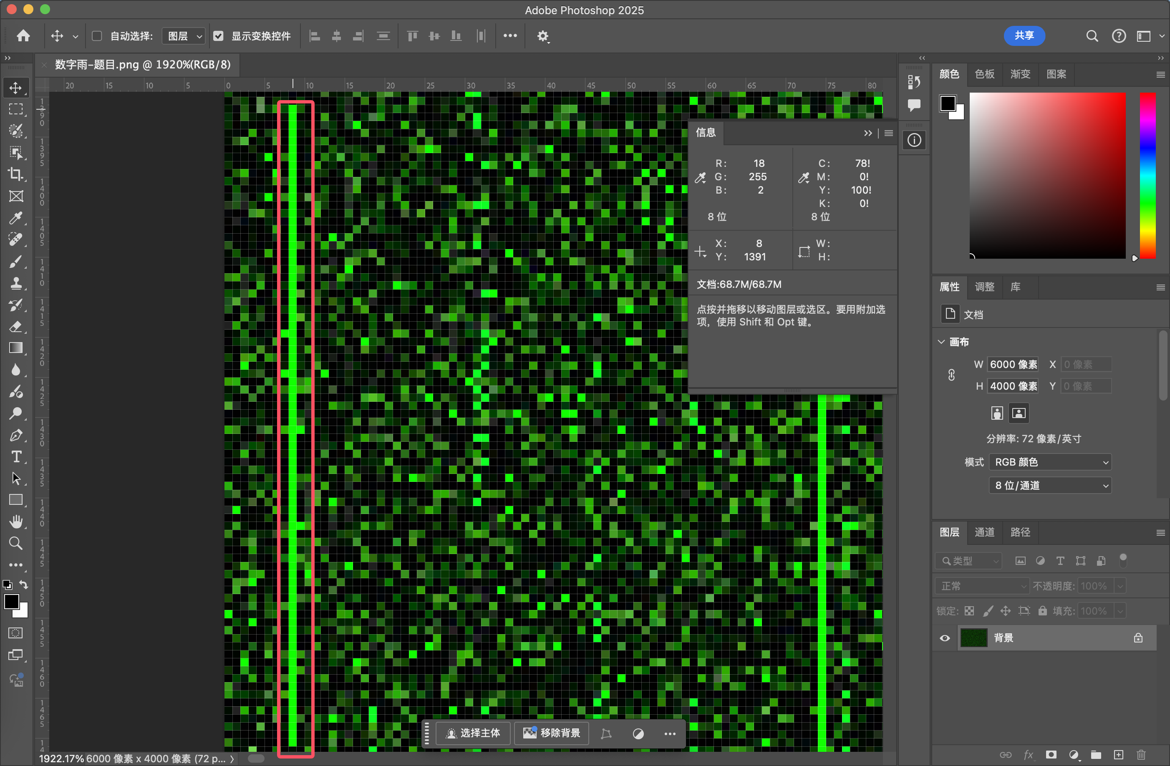Pick a color in the color field
Screen dimensions: 1170x766
(1047, 176)
